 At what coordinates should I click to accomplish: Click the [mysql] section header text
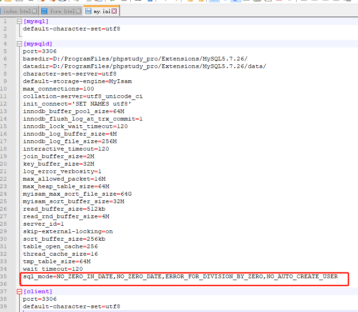click(x=36, y=21)
